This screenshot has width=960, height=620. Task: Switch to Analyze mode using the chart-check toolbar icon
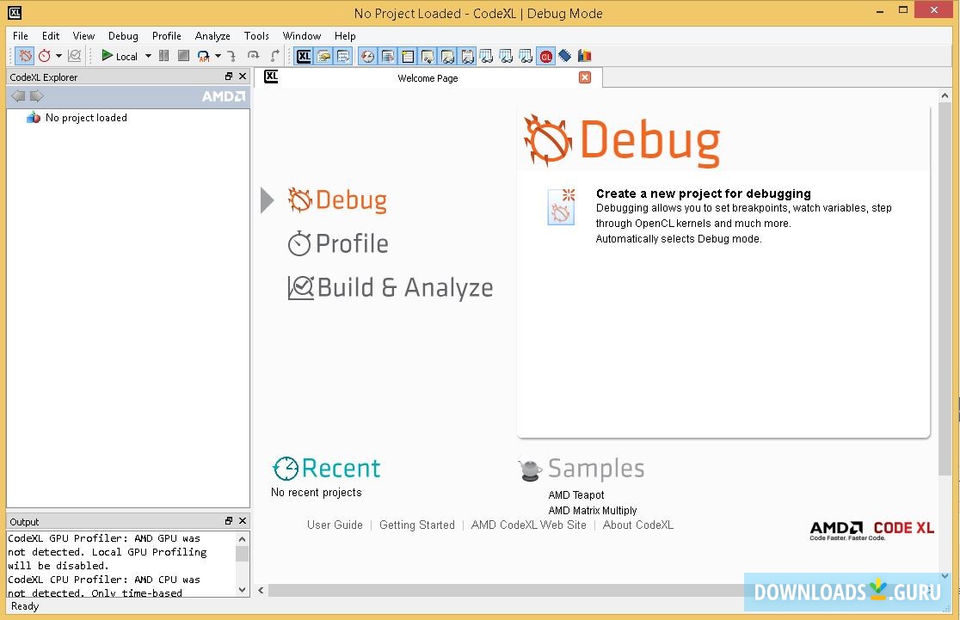(75, 56)
